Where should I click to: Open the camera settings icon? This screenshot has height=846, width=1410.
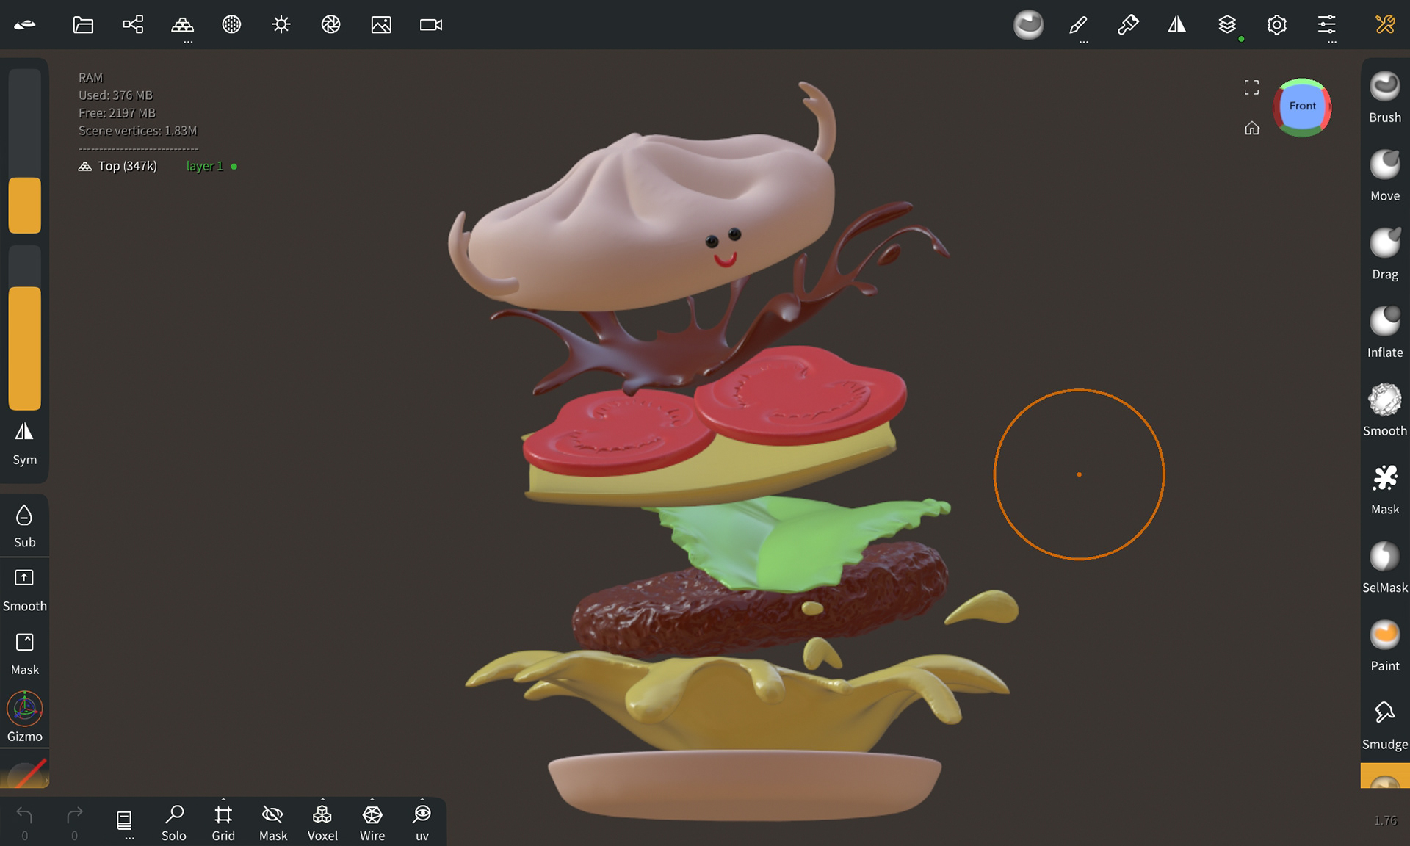pyautogui.click(x=430, y=25)
